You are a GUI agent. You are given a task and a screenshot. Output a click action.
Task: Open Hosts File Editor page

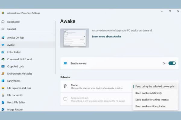click(x=27, y=102)
